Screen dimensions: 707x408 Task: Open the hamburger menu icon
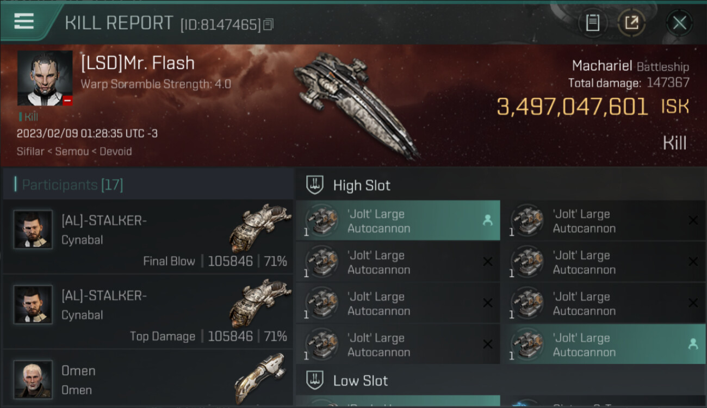pos(24,21)
